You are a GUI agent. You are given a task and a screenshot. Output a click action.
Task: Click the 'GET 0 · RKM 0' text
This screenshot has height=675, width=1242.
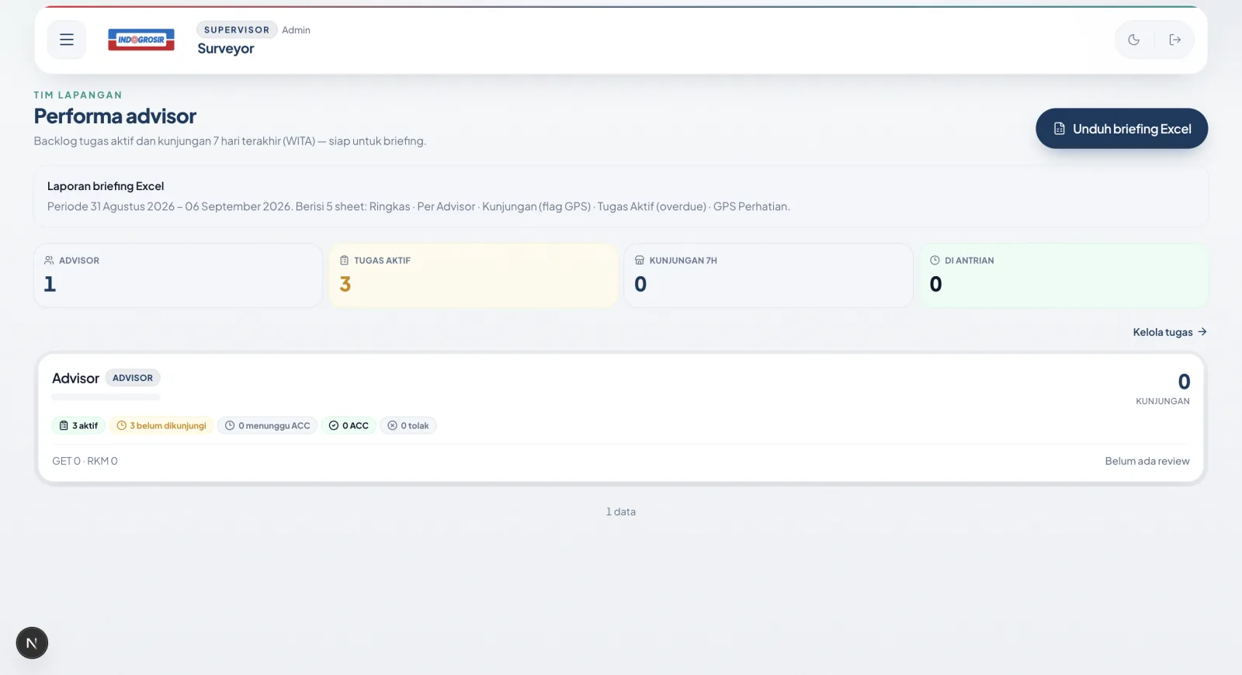point(85,461)
